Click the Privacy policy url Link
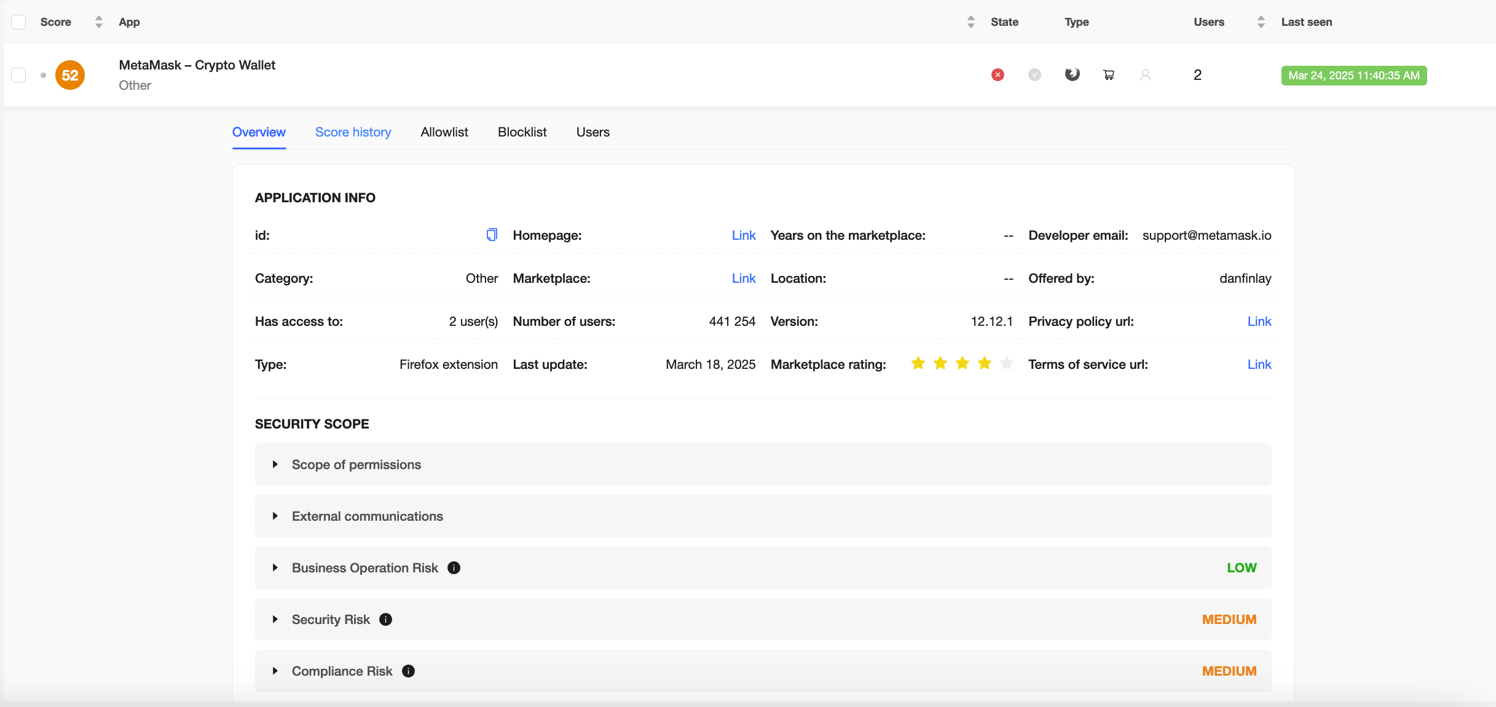This screenshot has height=707, width=1496. pyautogui.click(x=1259, y=321)
